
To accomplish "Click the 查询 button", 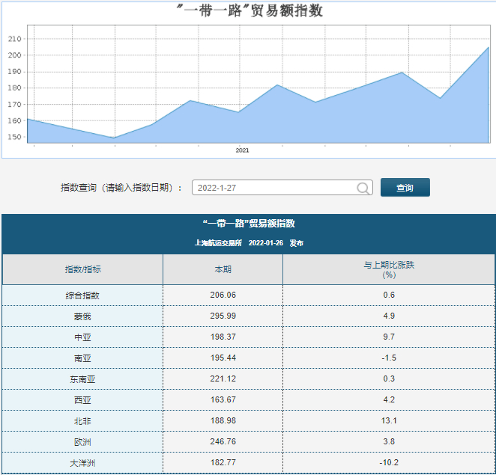I will click(405, 188).
